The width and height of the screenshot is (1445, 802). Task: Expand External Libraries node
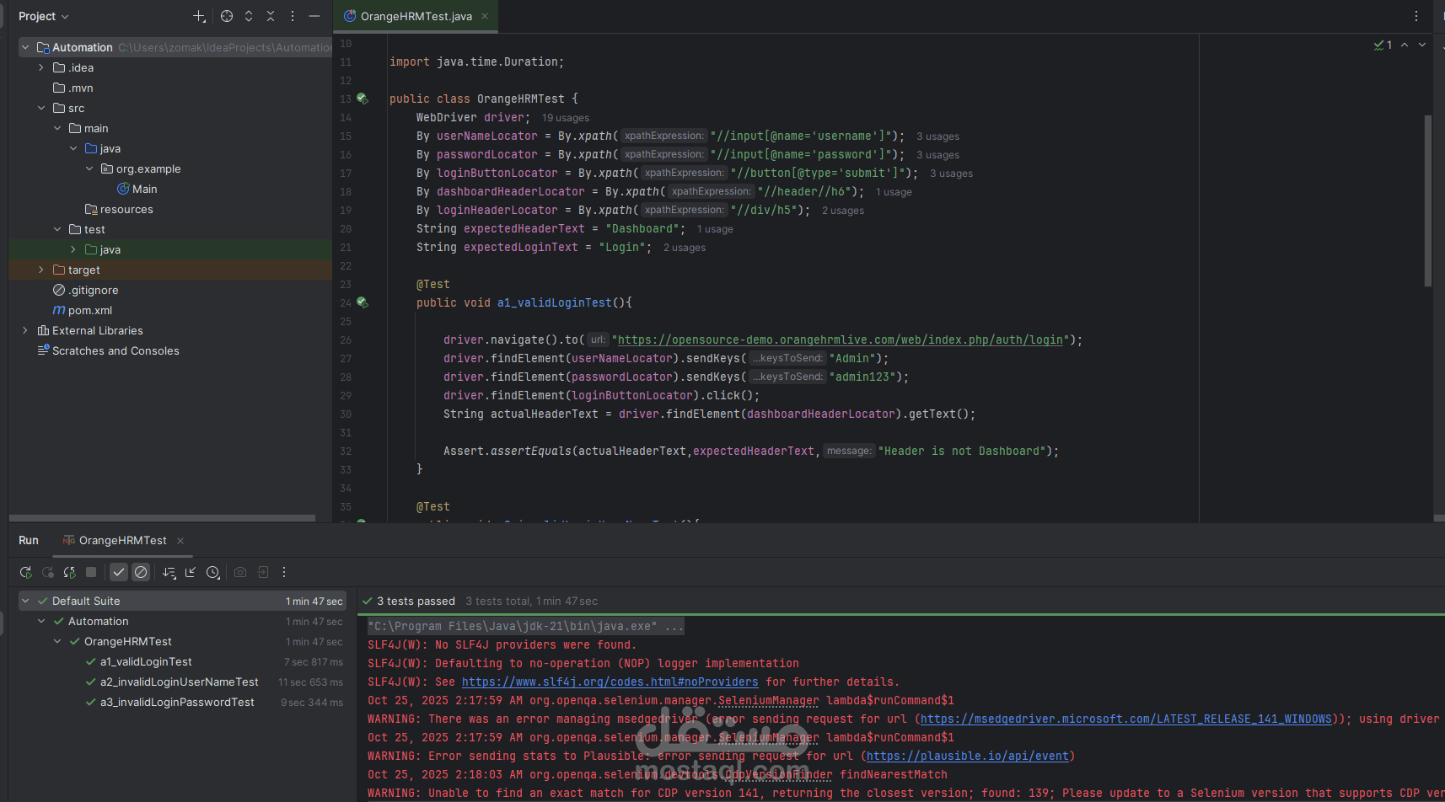pos(25,331)
